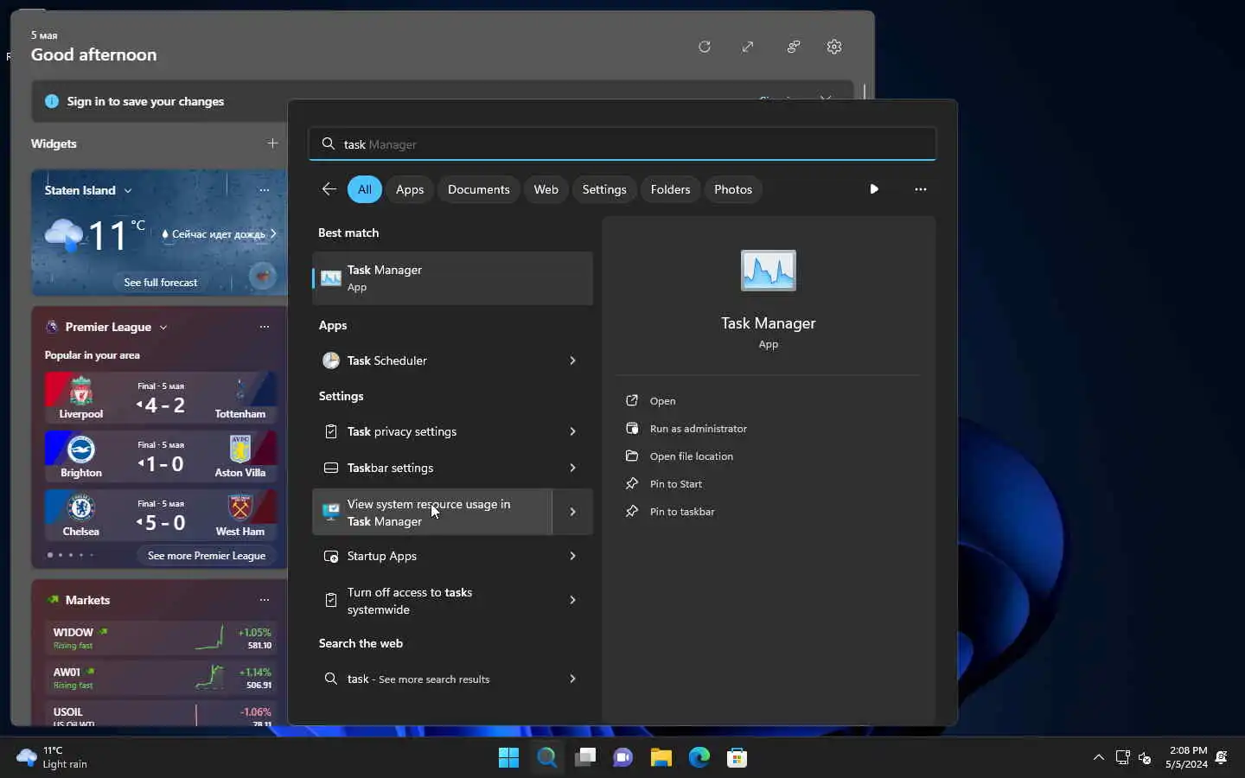This screenshot has height=778, width=1245.
Task: Open the three-dot options menu in search panel
Action: tap(920, 189)
